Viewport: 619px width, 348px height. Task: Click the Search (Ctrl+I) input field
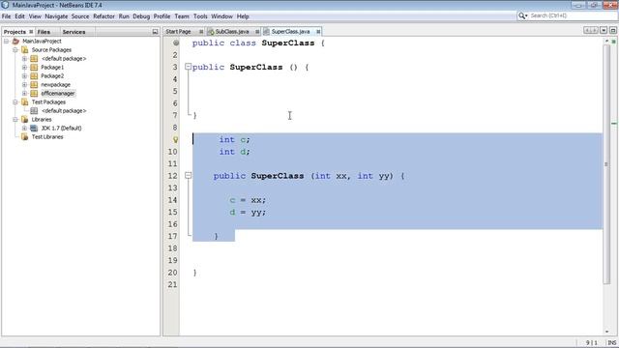(x=572, y=15)
